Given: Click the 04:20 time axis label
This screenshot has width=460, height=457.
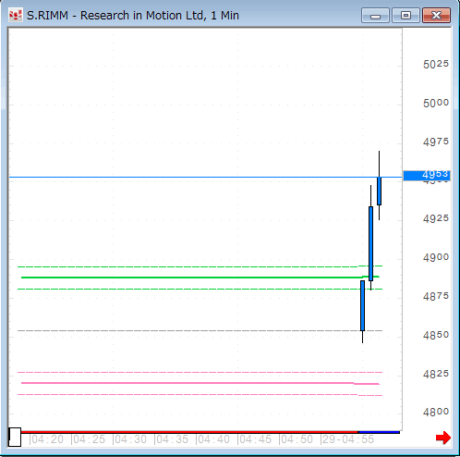Looking at the screenshot, I should pyautogui.click(x=46, y=439).
